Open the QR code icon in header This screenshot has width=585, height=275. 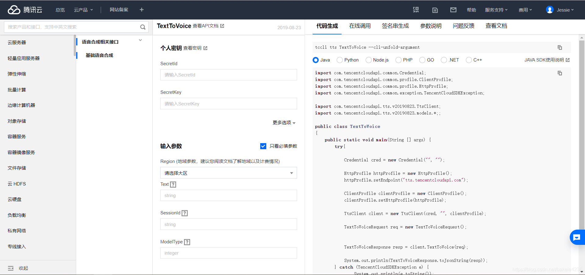pos(416,10)
